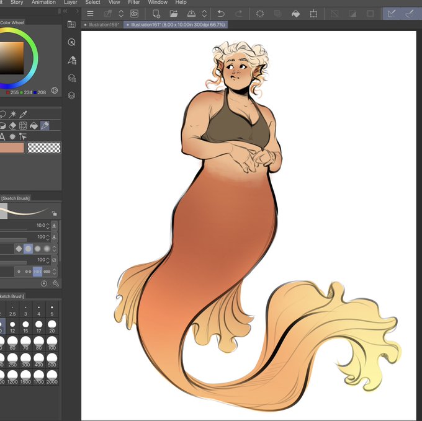Select the Operation object cursor tool
Screen dimensions: 422x421
(x=23, y=136)
